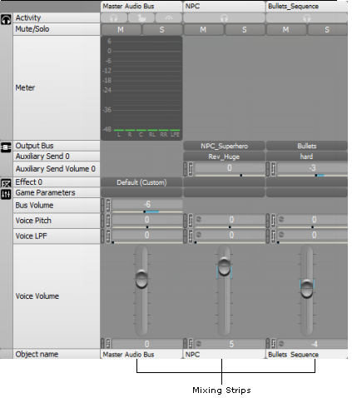Image resolution: width=352 pixels, height=398 pixels.
Task: Click NPC strip headphones activity icon
Action: pos(224,18)
